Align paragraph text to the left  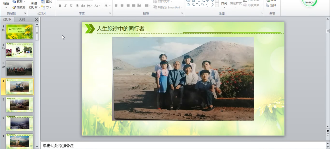[116, 5]
